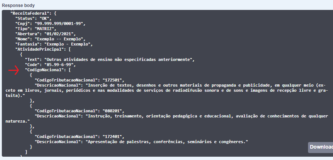
Task: Click the red arrow pointing at CodigoNacional
Action: point(14,70)
